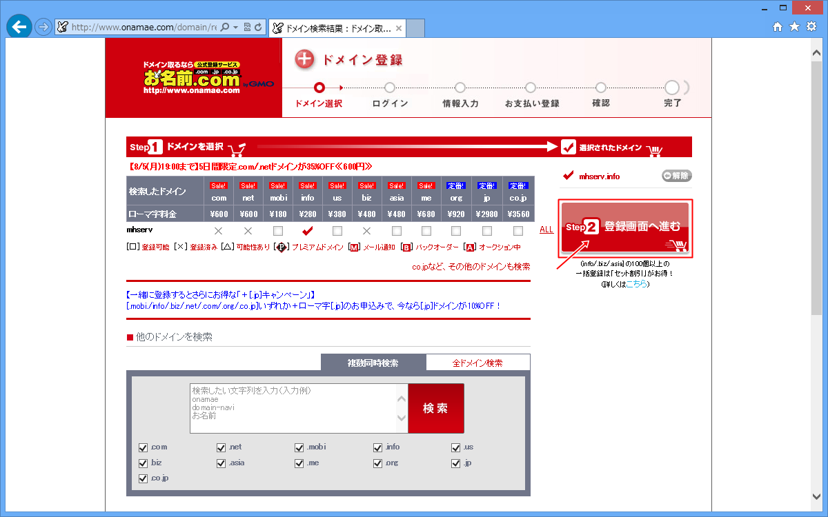Image resolution: width=828 pixels, height=517 pixels.
Task: Expand the address bar search dropdown arrow
Action: [x=236, y=28]
